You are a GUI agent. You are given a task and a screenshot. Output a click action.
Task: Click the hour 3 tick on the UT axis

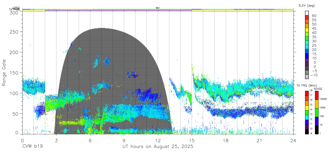[x=56, y=140]
